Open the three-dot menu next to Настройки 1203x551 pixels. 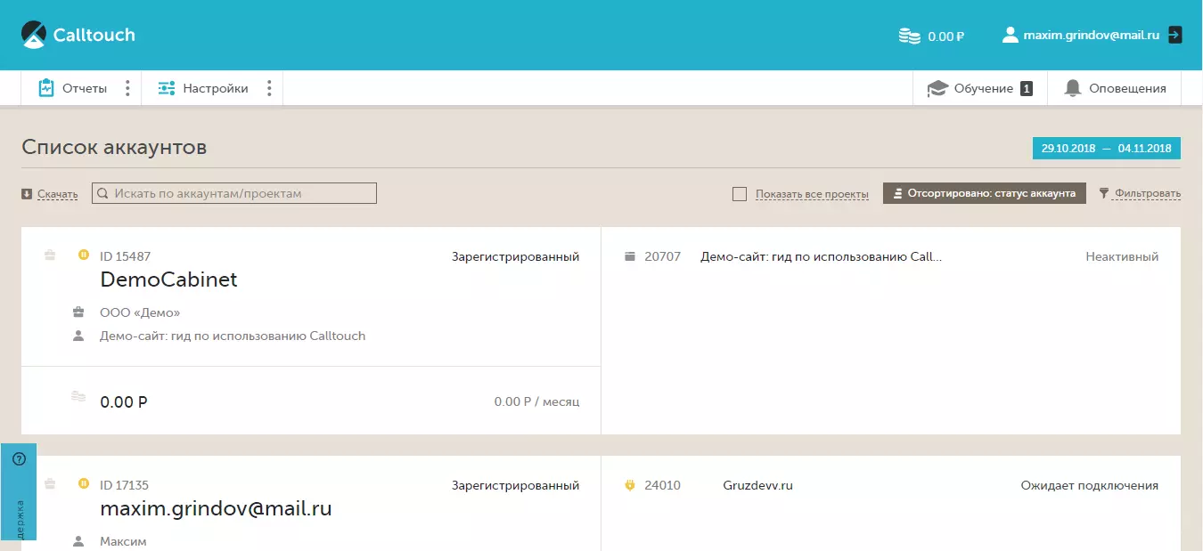[x=269, y=88]
